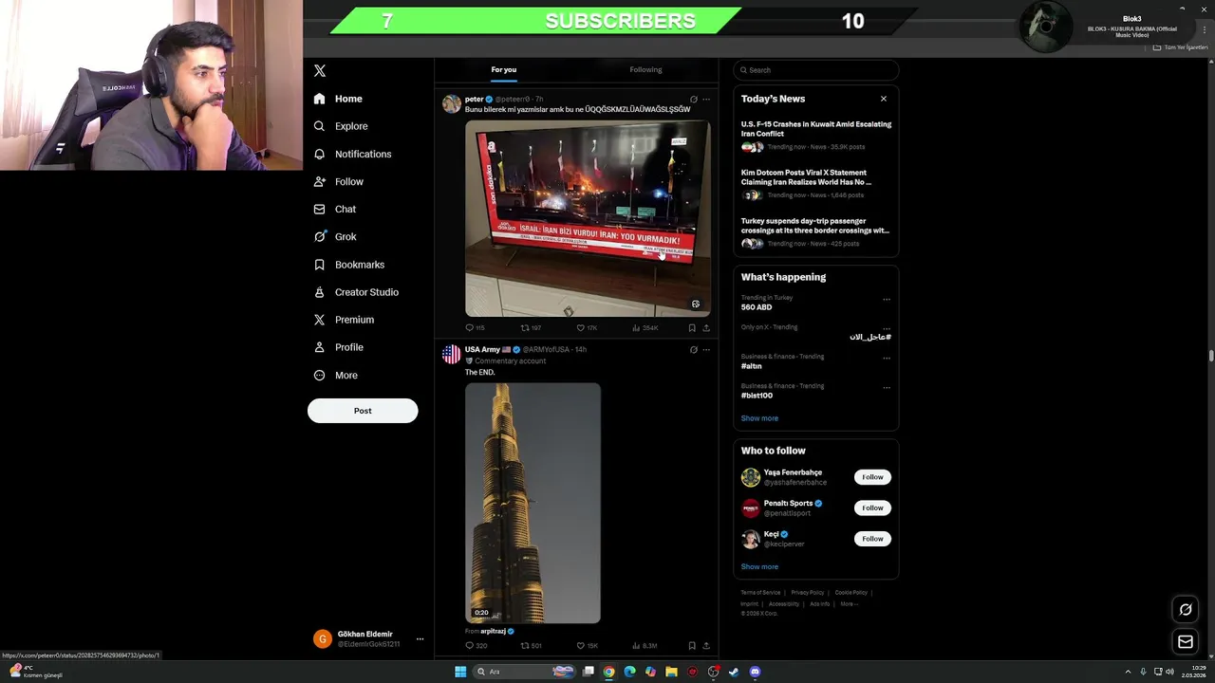
Task: Open Notifications in the sidebar
Action: [x=352, y=154]
